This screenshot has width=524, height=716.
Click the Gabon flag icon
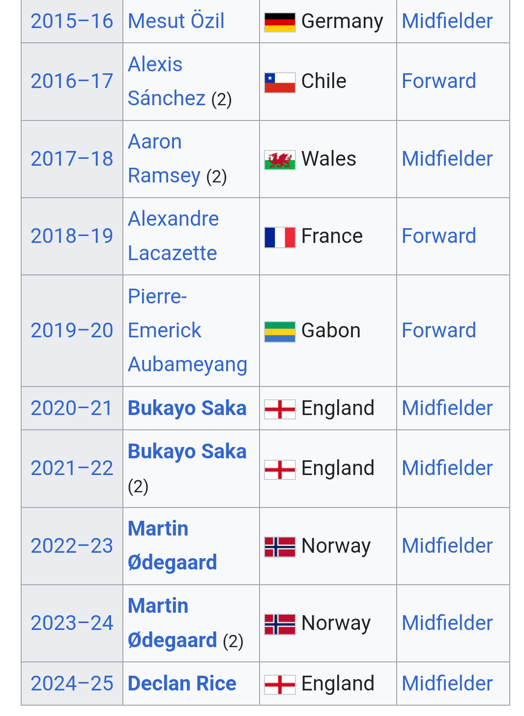(x=280, y=332)
